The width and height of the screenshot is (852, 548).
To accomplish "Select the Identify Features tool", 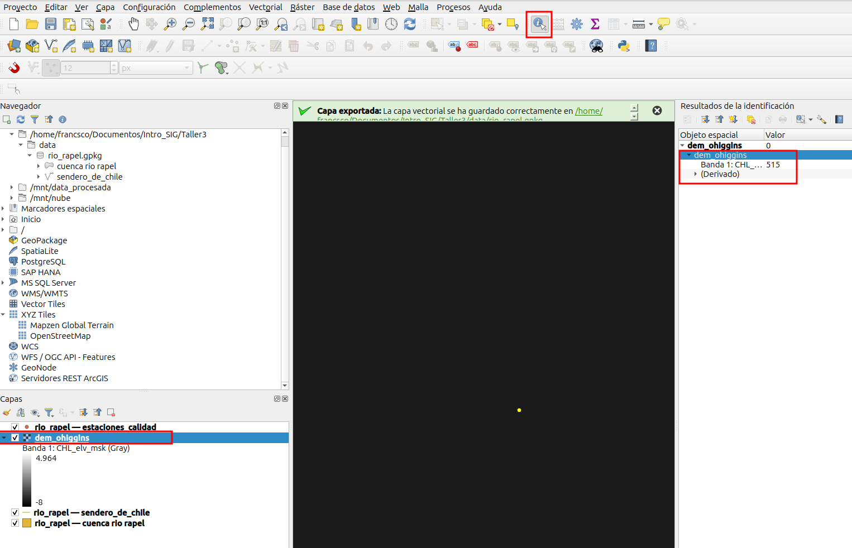I will pos(539,24).
